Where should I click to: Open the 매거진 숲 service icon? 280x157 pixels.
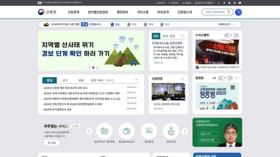(x=171, y=131)
